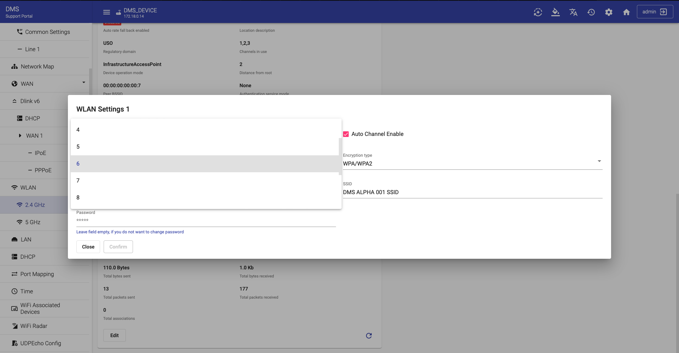679x353 pixels.
Task: Open WiFi Radar in sidebar
Action: (34, 326)
